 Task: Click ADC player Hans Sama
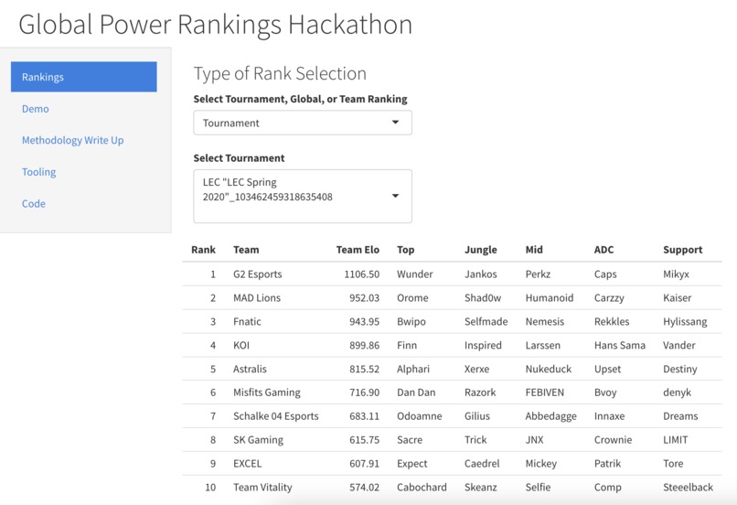click(x=619, y=345)
